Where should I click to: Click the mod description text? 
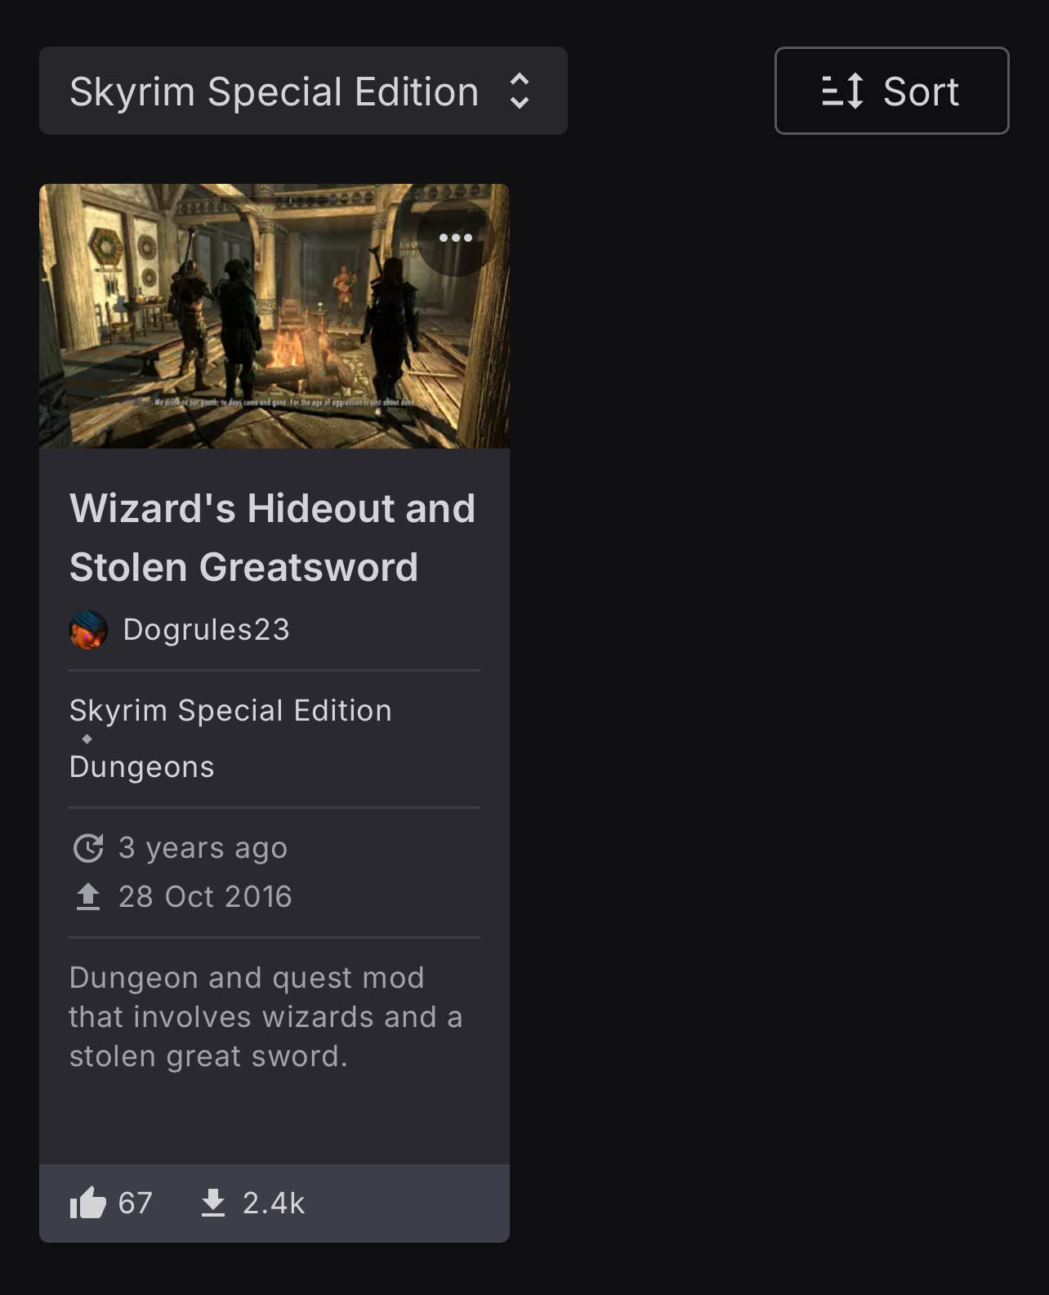(266, 1017)
